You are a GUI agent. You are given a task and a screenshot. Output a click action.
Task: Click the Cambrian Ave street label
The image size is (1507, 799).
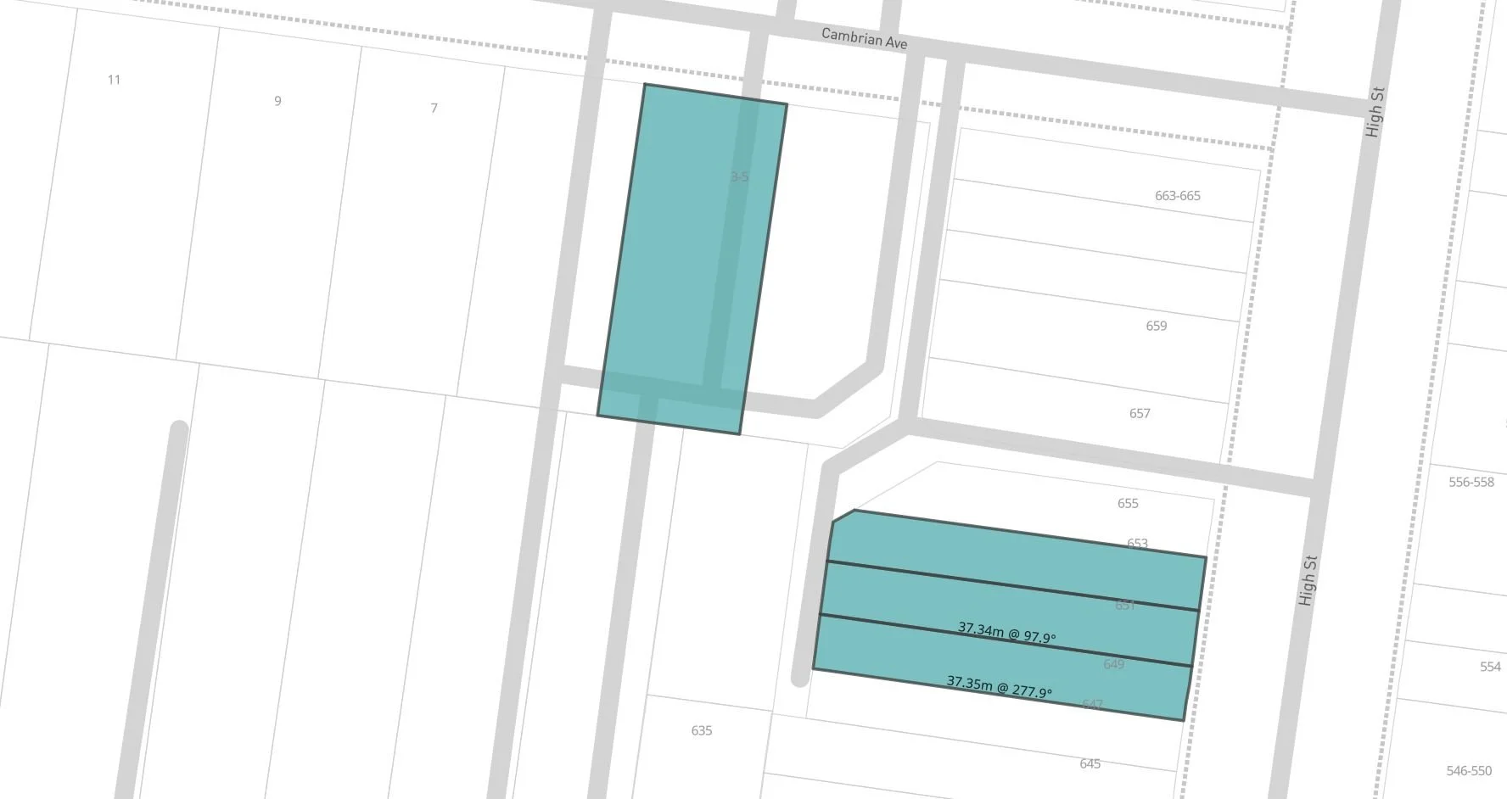pos(864,38)
